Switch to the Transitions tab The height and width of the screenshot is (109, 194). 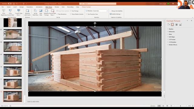coord(30,7)
